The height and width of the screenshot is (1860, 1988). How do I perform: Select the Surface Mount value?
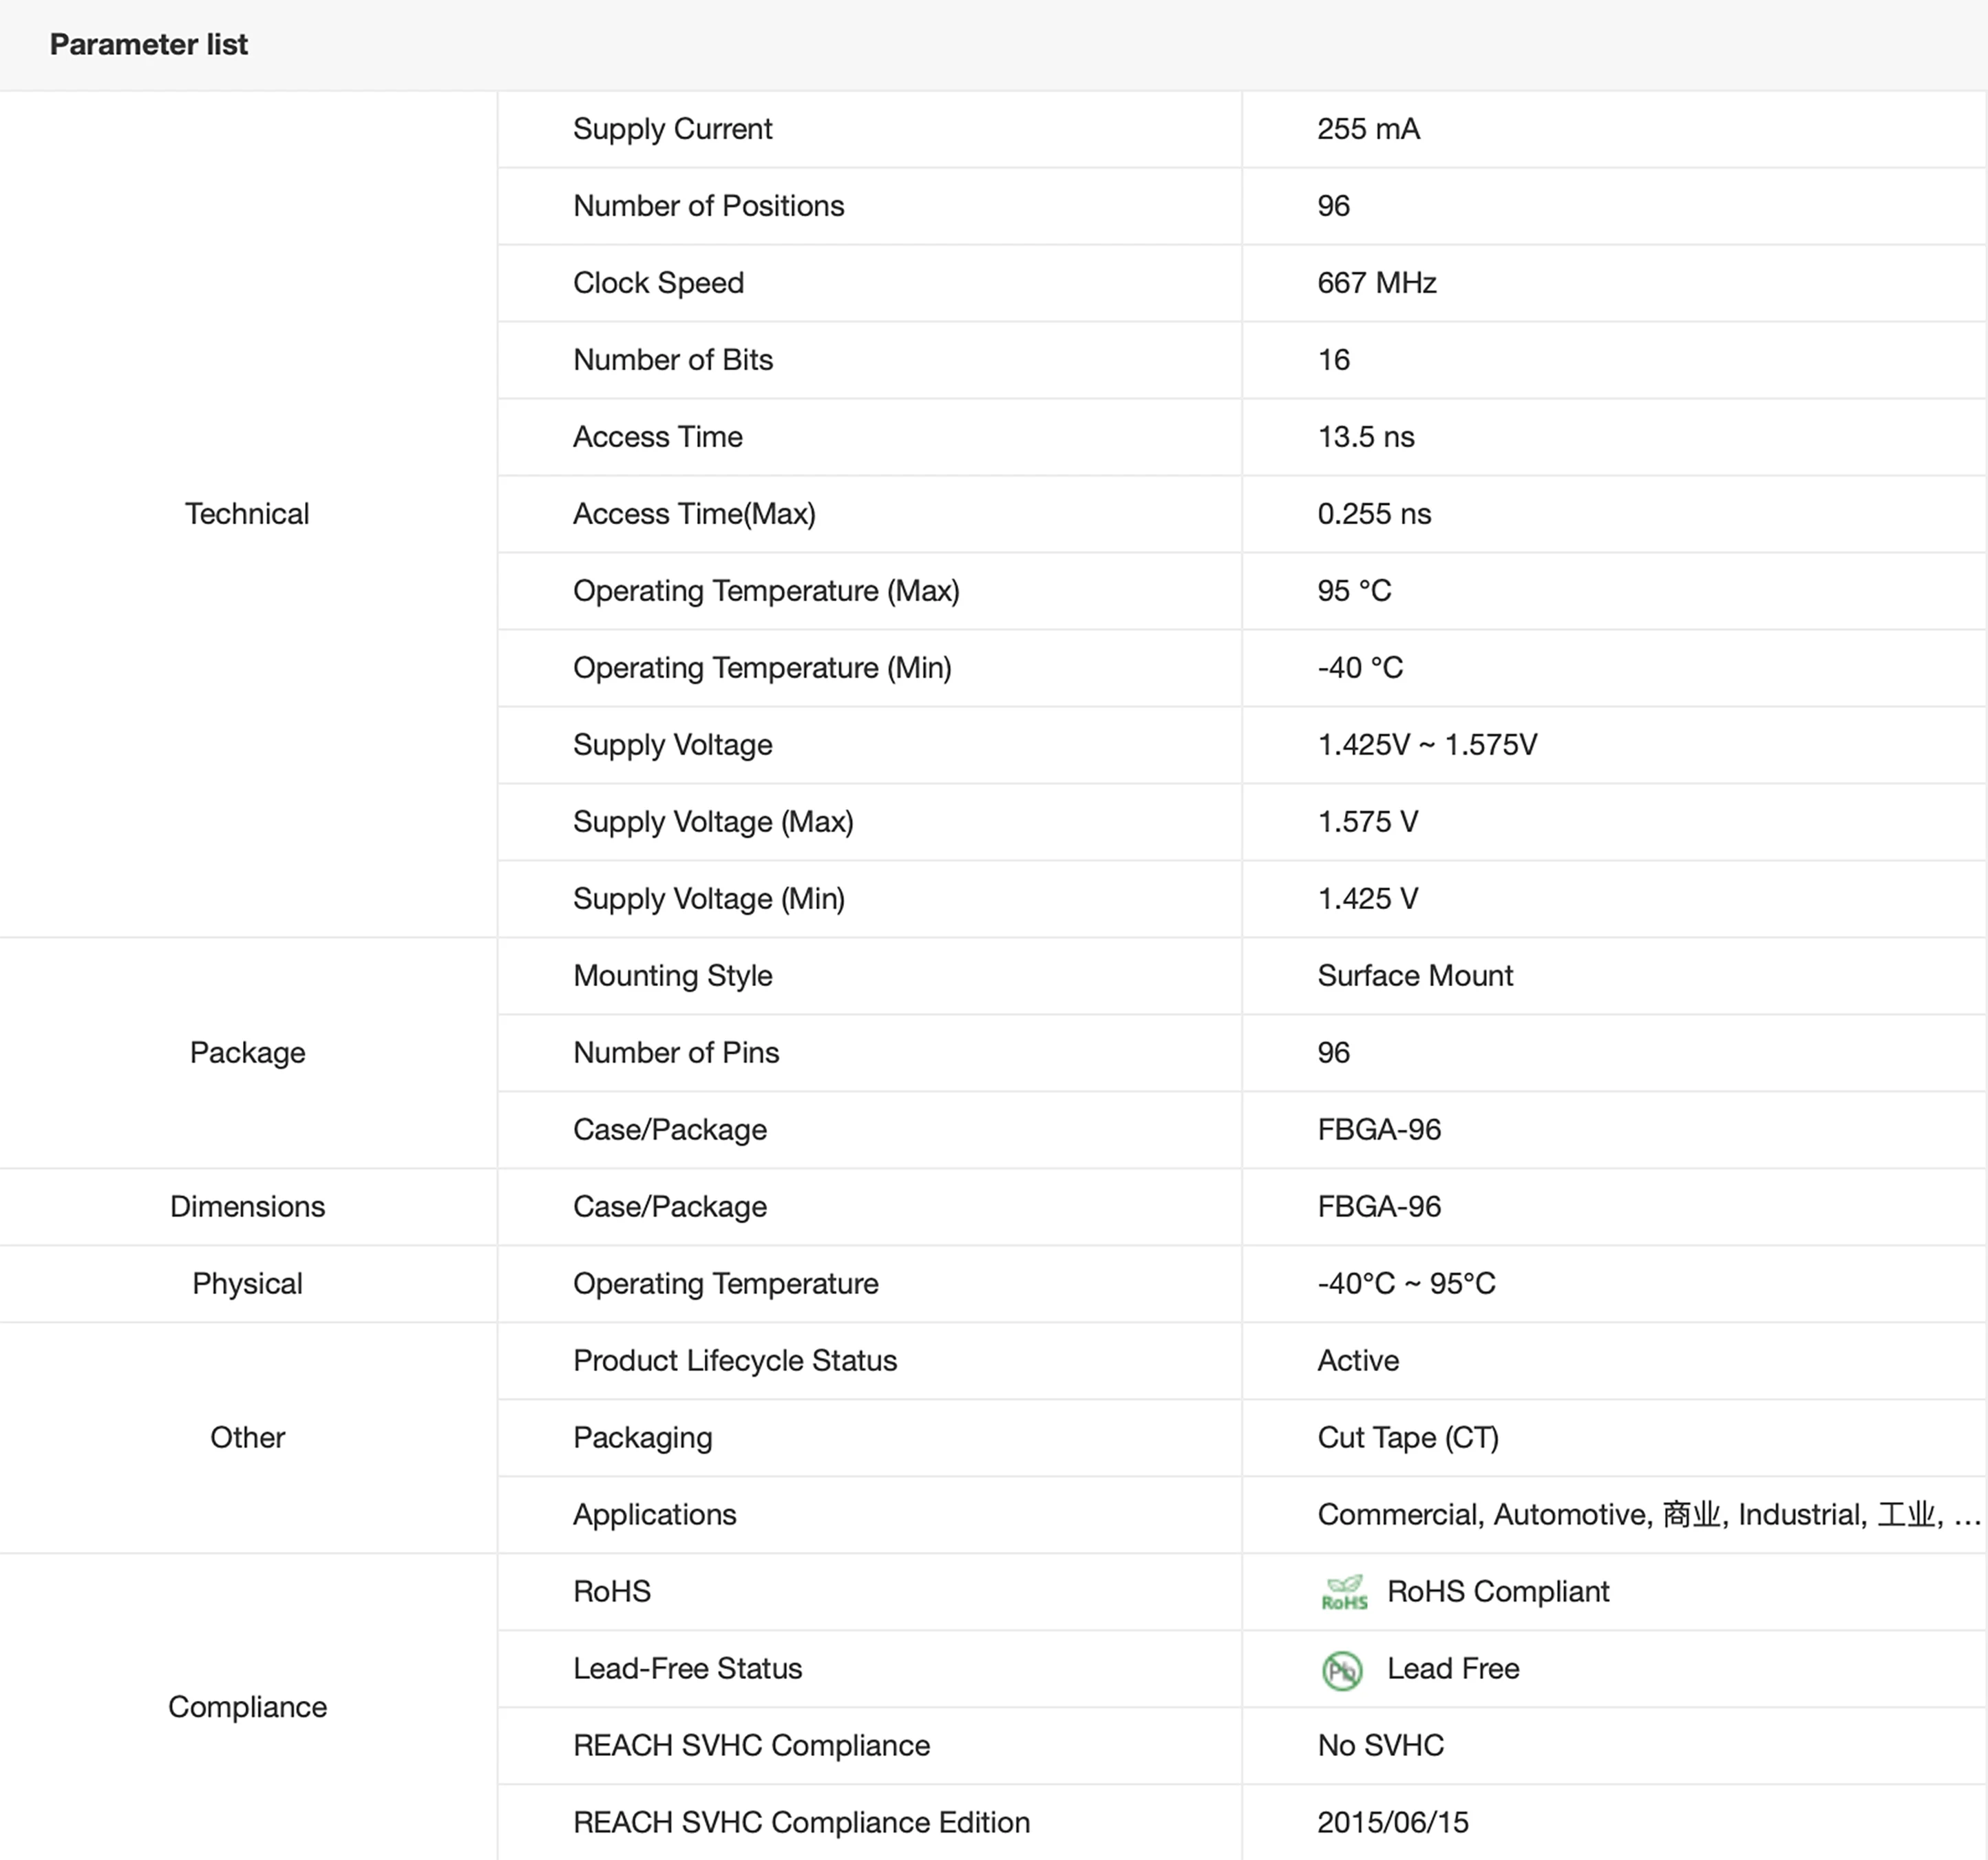(x=1414, y=976)
